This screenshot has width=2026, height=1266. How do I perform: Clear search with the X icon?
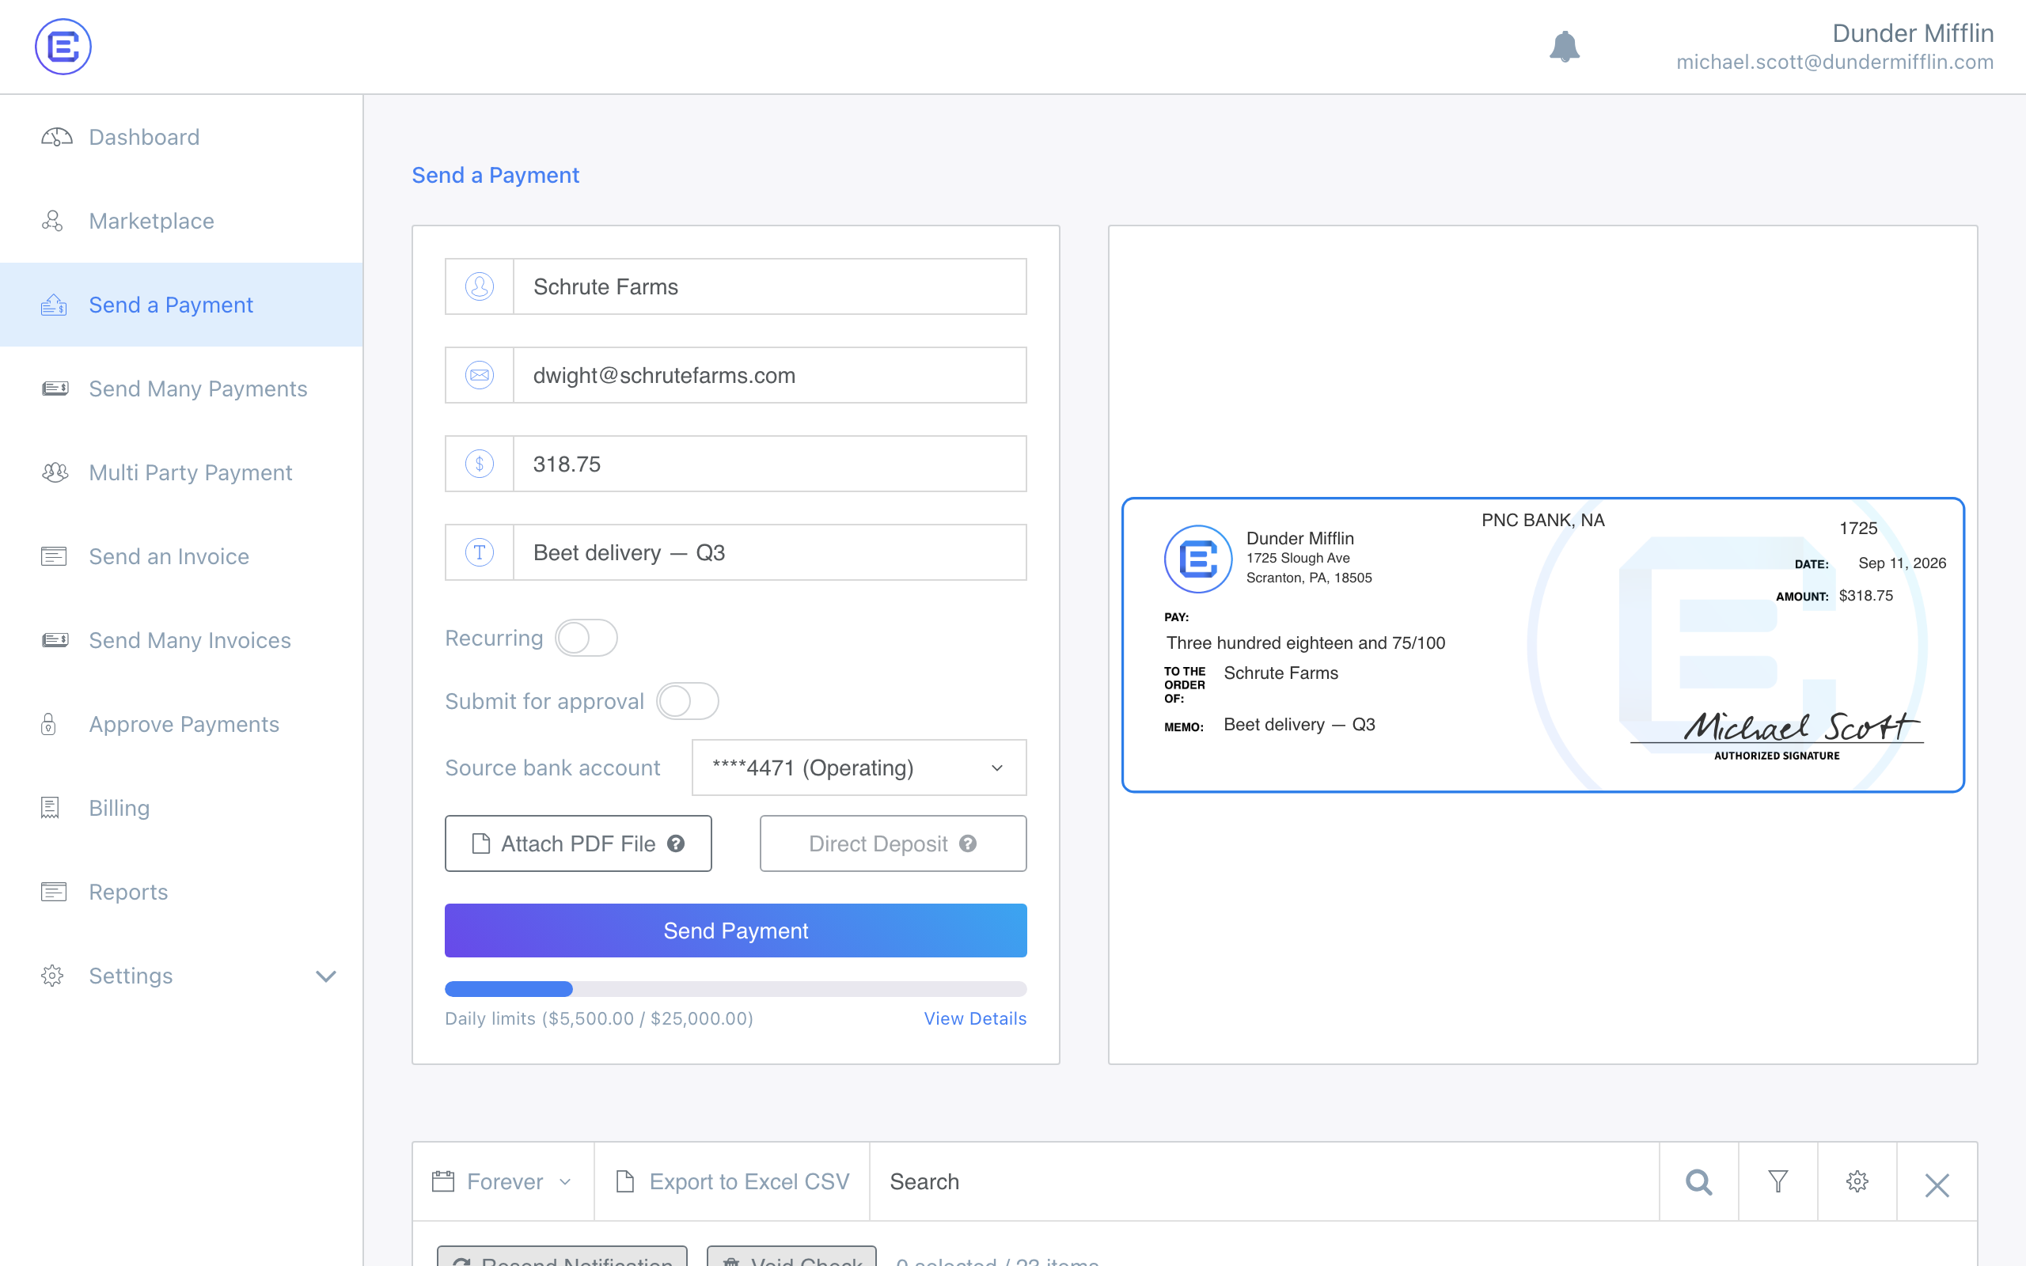[x=1937, y=1185]
